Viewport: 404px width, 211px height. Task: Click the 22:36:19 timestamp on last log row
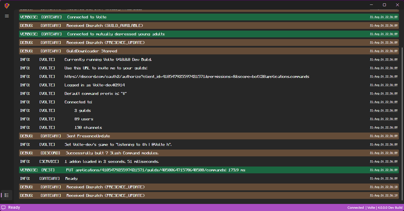(384, 195)
